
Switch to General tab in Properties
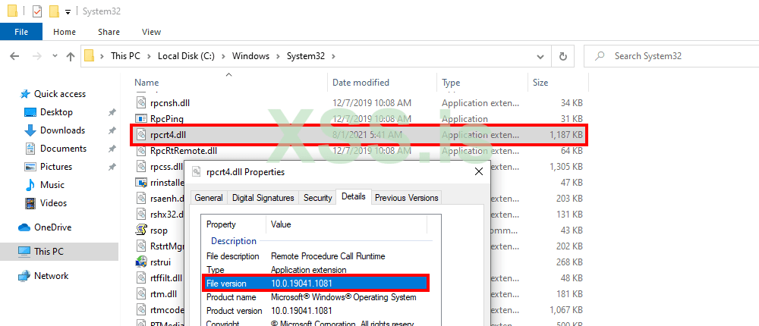(x=209, y=198)
